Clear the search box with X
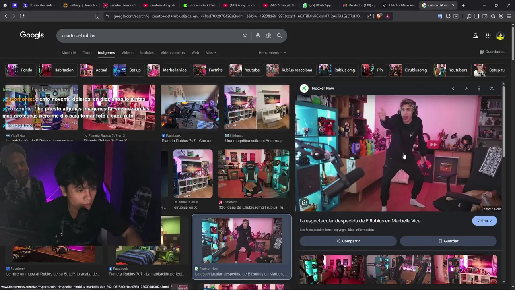 [245, 35]
